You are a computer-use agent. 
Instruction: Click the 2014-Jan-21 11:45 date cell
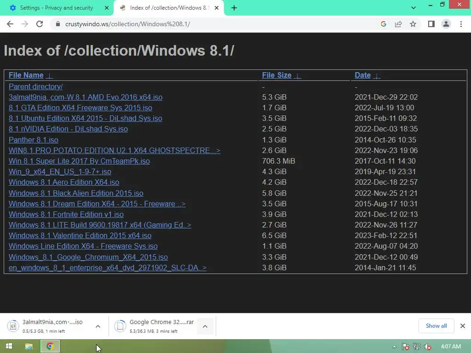click(x=385, y=268)
